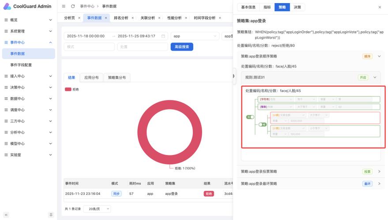The height and width of the screenshot is (220, 388).
Task: Click the end date 2025-11-25 field
Action: click(x=136, y=36)
